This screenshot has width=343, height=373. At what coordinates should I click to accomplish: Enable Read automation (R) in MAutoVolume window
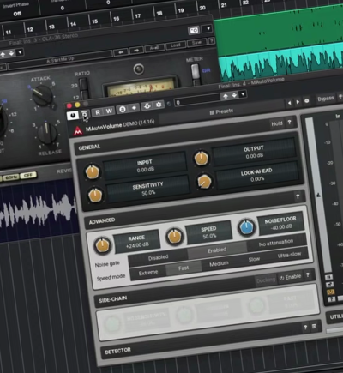(98, 112)
